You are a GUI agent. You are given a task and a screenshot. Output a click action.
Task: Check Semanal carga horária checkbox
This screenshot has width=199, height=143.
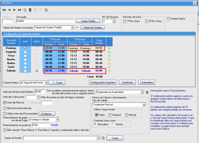click(x=110, y=115)
